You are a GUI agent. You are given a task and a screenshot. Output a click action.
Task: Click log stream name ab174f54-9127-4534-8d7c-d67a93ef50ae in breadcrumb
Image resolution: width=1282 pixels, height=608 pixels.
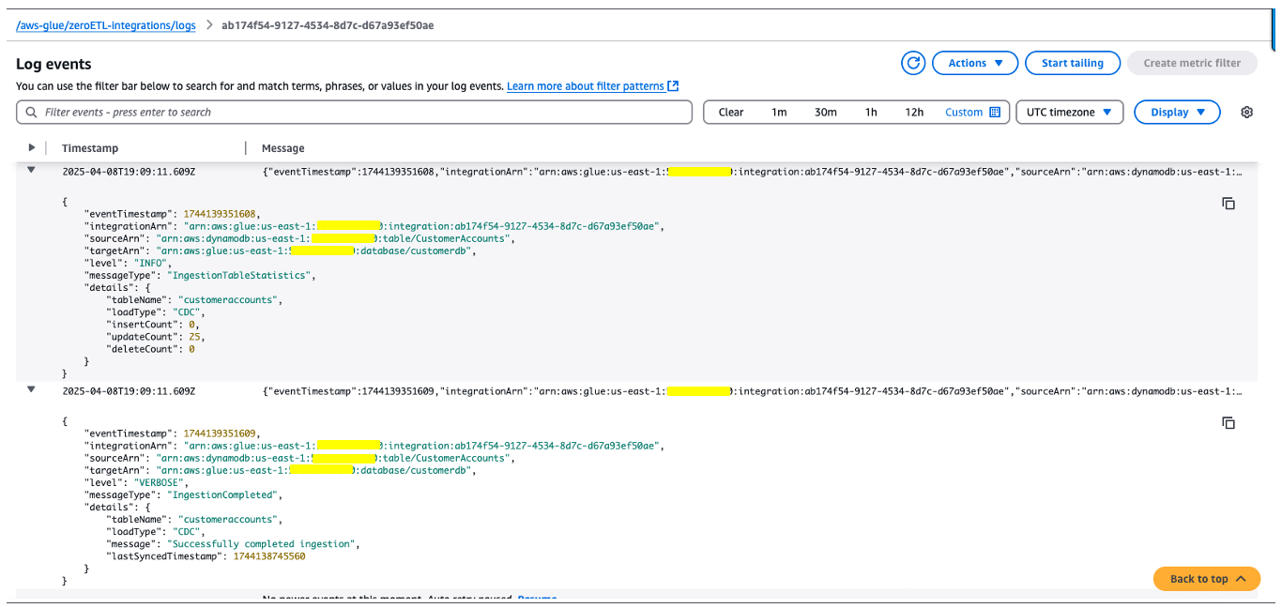(x=328, y=25)
